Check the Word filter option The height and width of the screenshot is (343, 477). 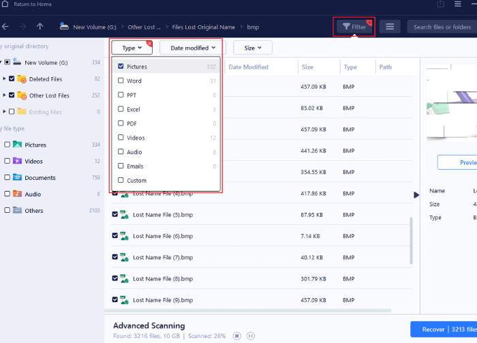121,81
